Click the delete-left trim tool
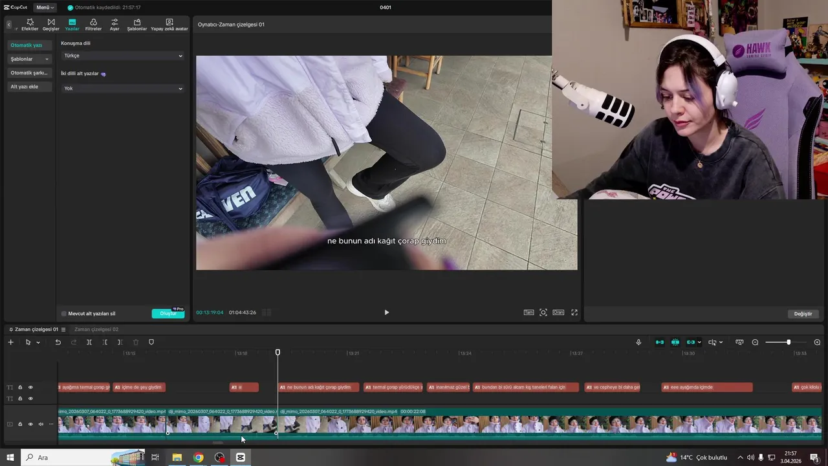 (105, 342)
